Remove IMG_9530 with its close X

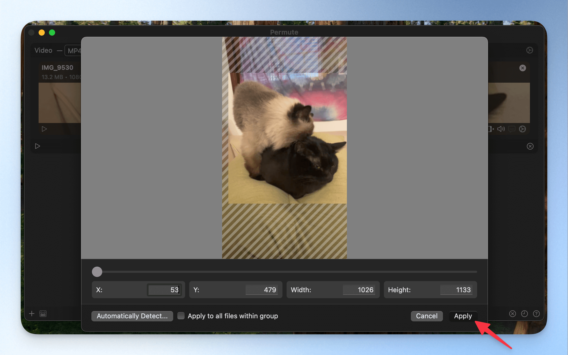point(522,68)
